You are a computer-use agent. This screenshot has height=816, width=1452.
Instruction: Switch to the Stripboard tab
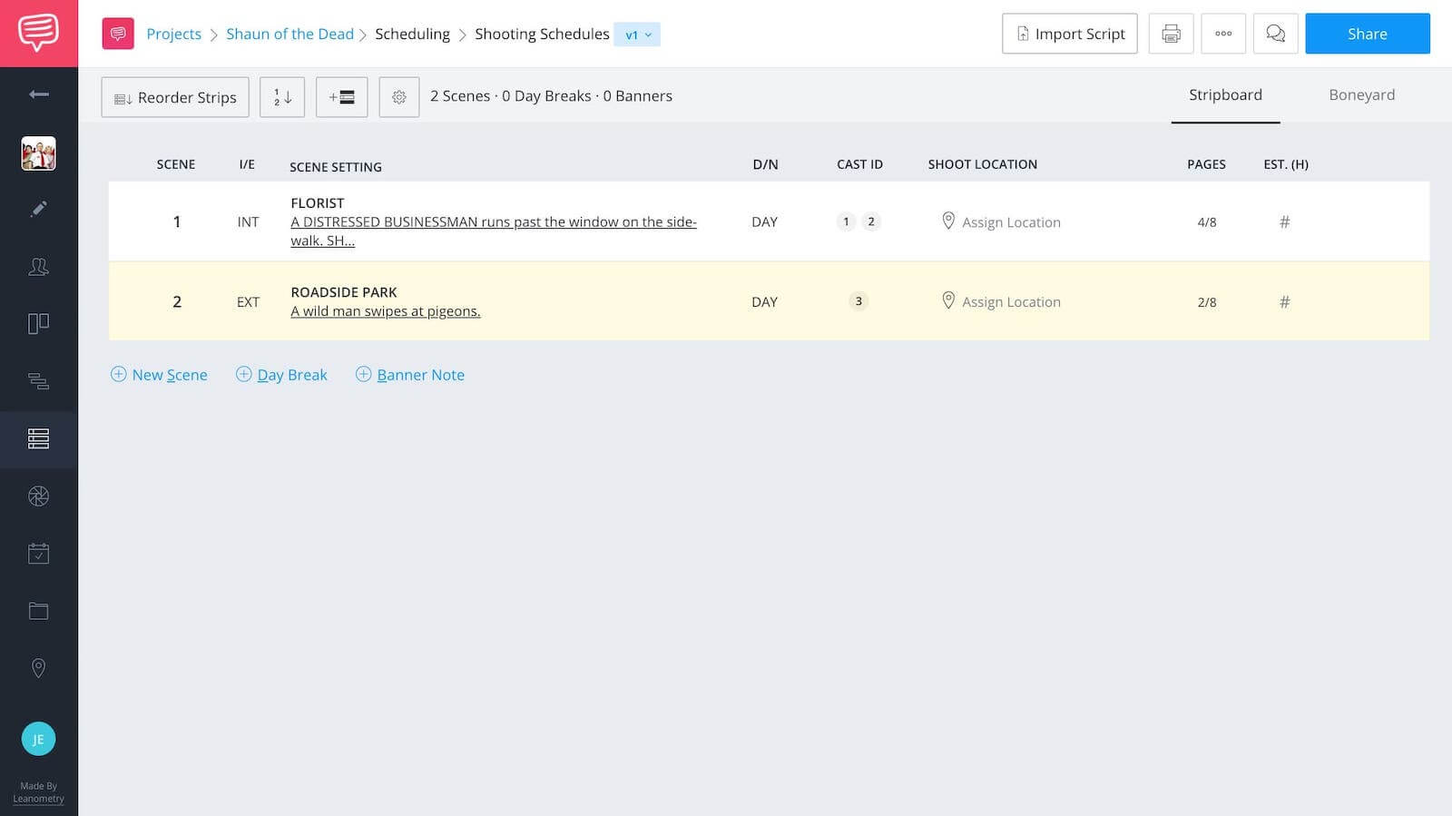coord(1225,95)
